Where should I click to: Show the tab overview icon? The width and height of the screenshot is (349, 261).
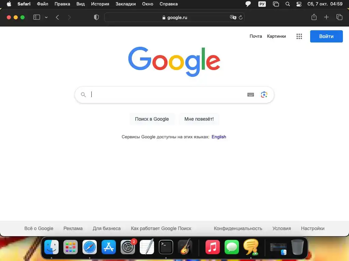coord(339,17)
